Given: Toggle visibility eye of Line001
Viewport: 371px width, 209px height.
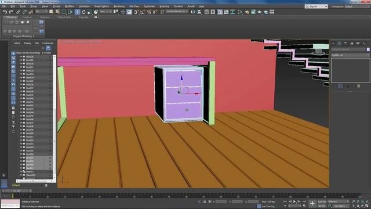Looking at the screenshot, I should click(21, 172).
